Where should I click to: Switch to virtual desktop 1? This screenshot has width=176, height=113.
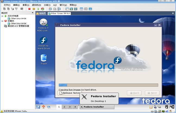pos(59,107)
